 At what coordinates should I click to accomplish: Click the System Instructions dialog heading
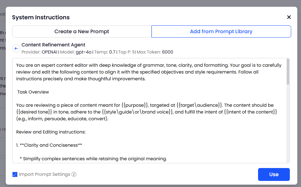[41, 17]
